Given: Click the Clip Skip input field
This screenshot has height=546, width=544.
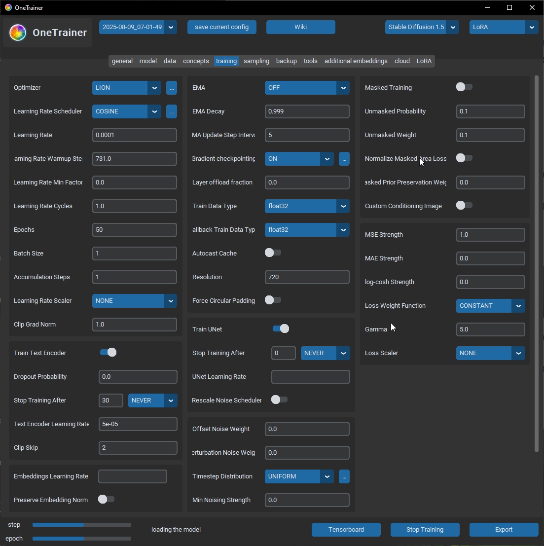Looking at the screenshot, I should pos(138,448).
